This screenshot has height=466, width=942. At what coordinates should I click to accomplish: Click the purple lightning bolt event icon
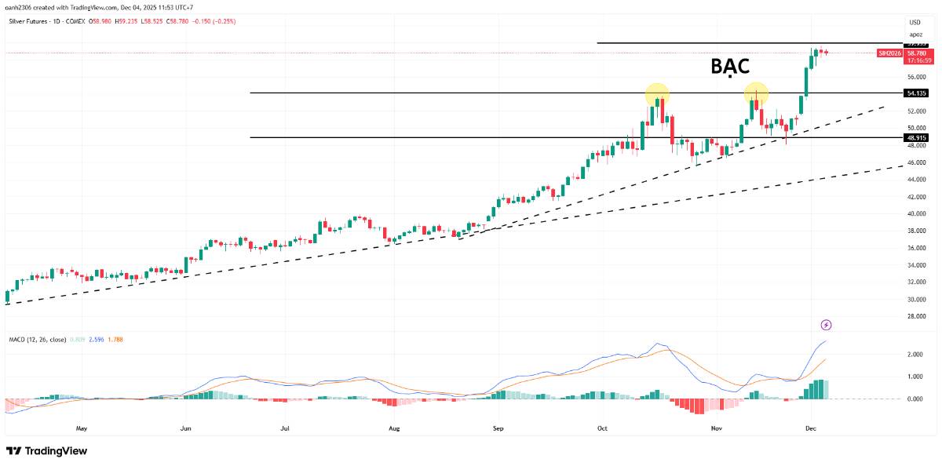pos(826,325)
